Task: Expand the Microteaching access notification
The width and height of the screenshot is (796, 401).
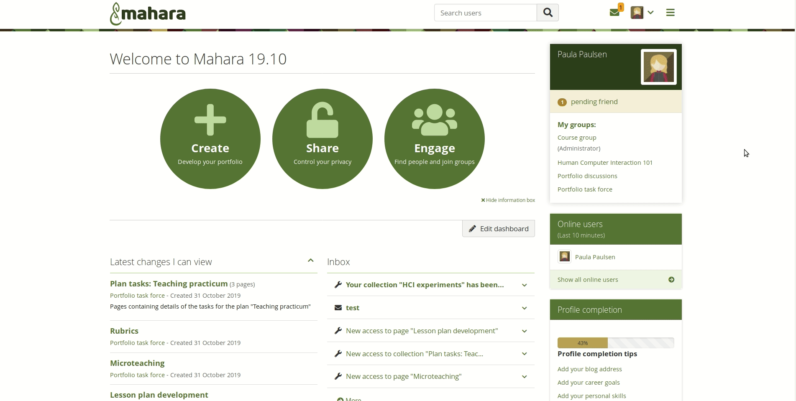Action: pos(524,377)
